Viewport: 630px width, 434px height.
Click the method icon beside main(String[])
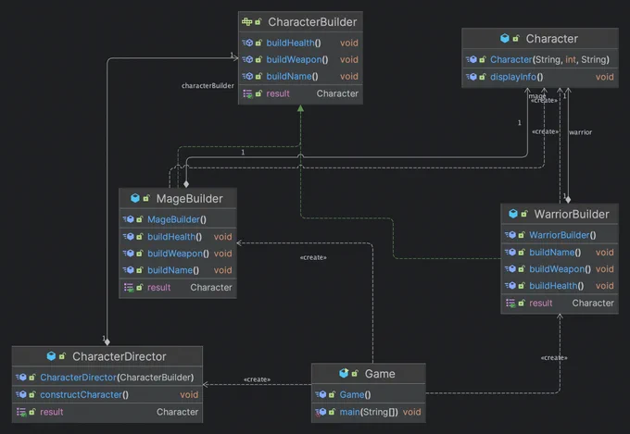[x=321, y=412]
